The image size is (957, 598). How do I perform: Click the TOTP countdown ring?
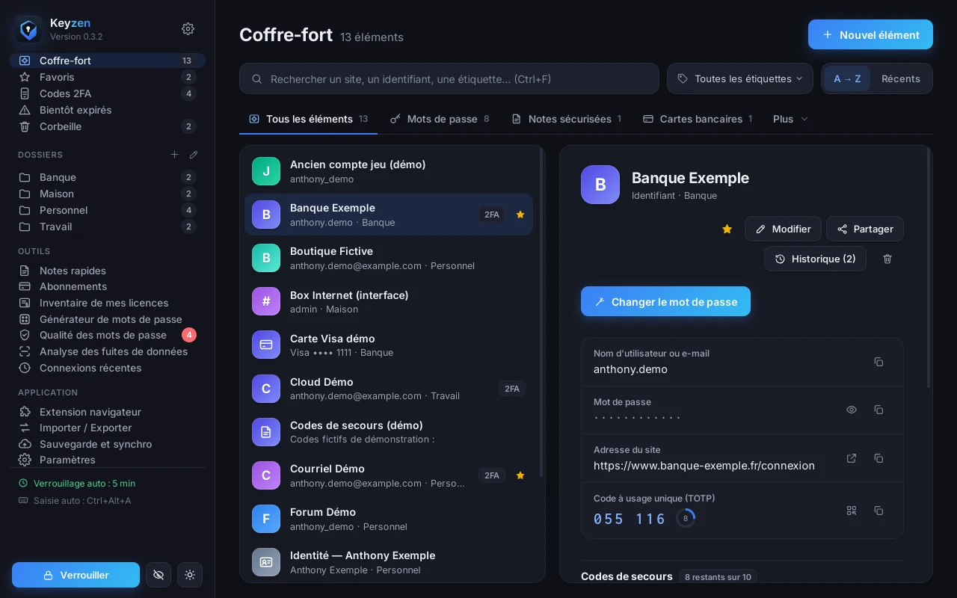tap(686, 518)
